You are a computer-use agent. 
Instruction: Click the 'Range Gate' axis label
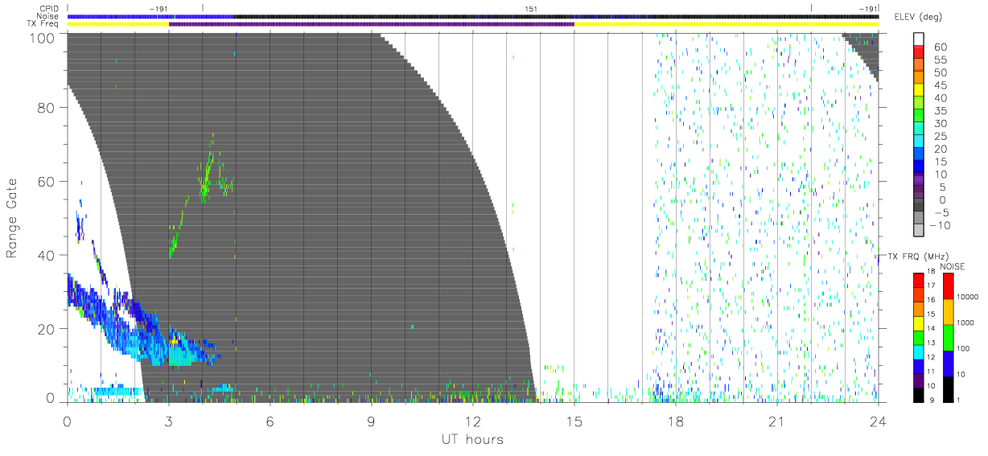pos(12,218)
